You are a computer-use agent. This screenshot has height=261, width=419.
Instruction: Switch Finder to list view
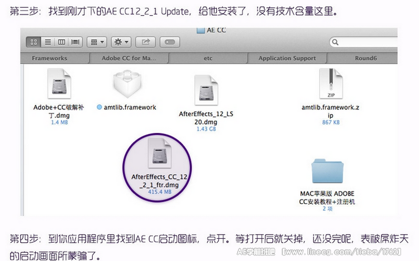tap(48, 42)
